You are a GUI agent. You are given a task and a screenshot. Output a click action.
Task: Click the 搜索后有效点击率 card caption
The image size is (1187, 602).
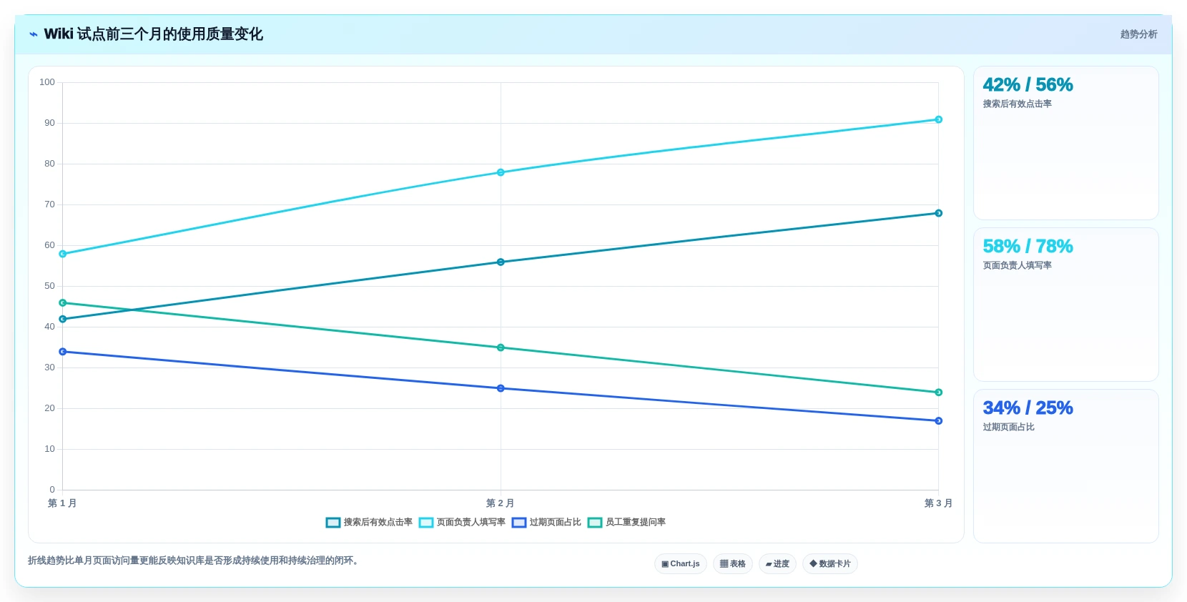pyautogui.click(x=1017, y=104)
